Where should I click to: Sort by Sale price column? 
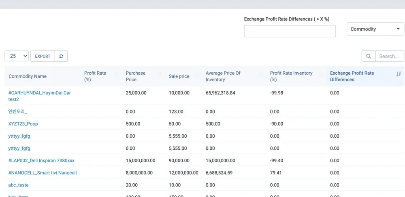pyautogui.click(x=183, y=76)
